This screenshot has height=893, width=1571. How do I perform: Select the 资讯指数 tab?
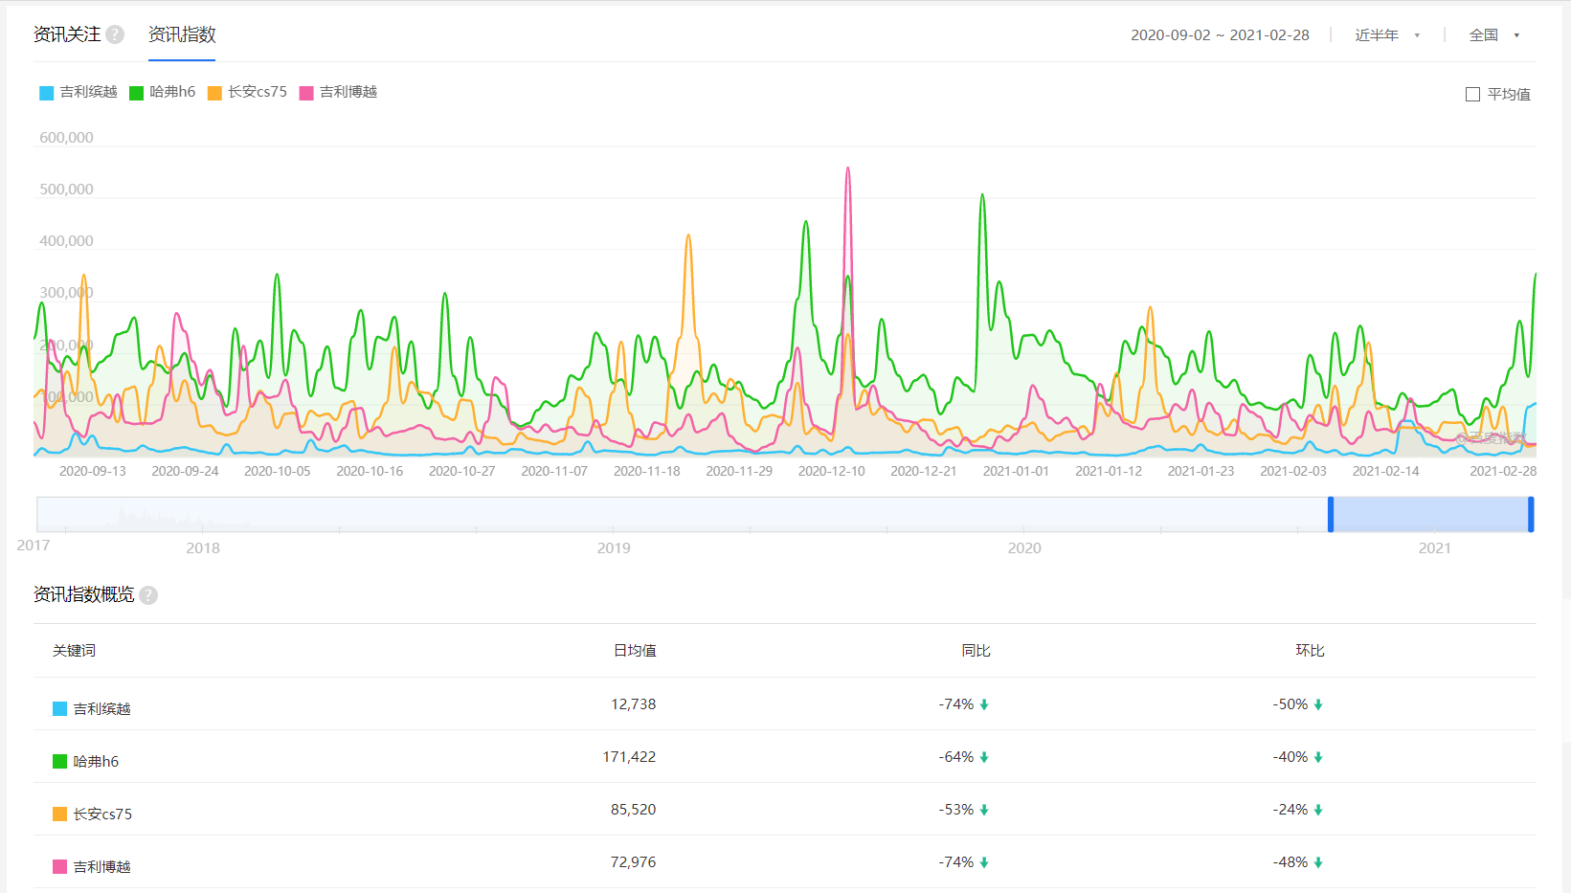[182, 34]
